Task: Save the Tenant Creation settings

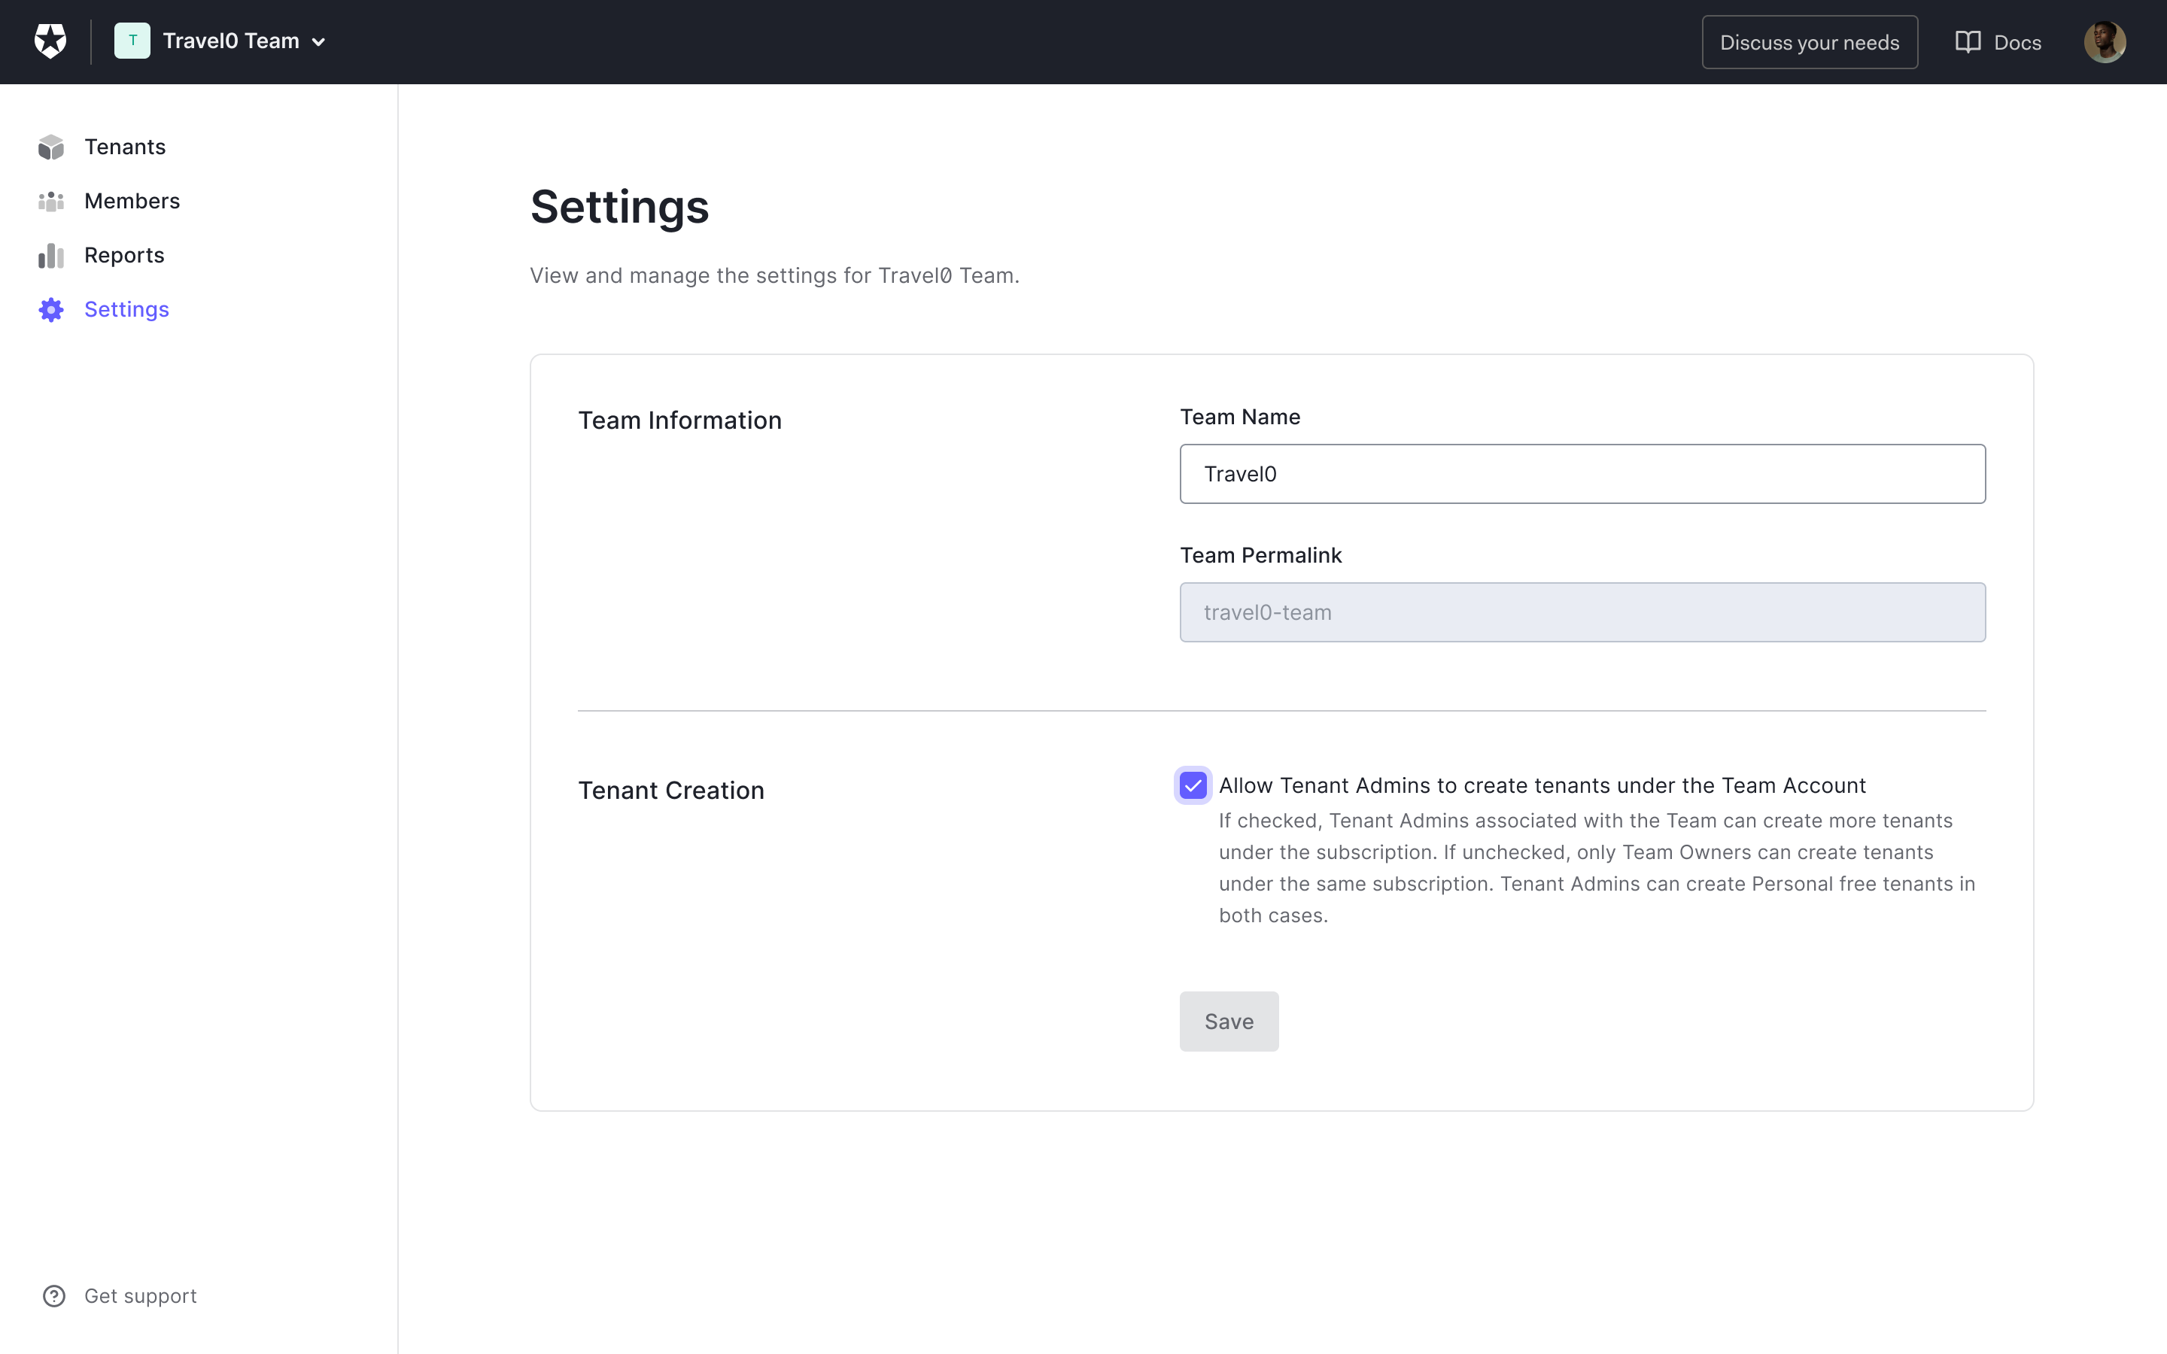Action: pyautogui.click(x=1229, y=1020)
